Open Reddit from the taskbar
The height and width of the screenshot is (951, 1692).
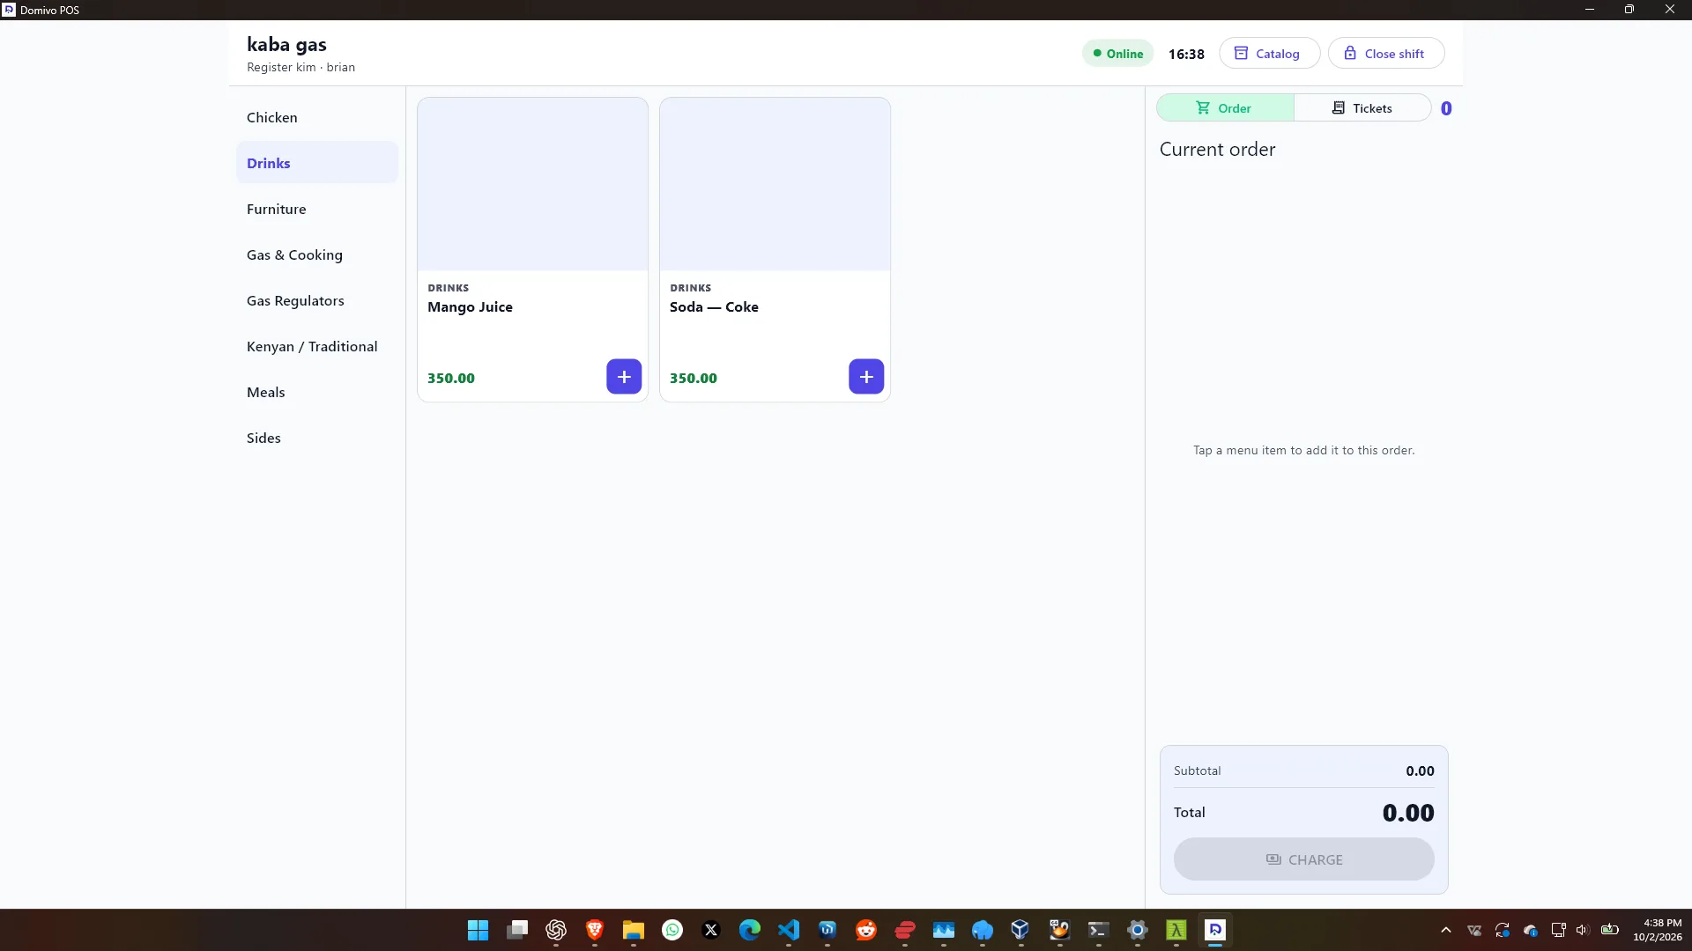866,930
